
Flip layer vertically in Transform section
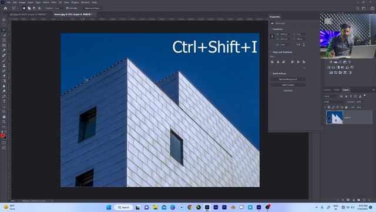[x=304, y=45]
